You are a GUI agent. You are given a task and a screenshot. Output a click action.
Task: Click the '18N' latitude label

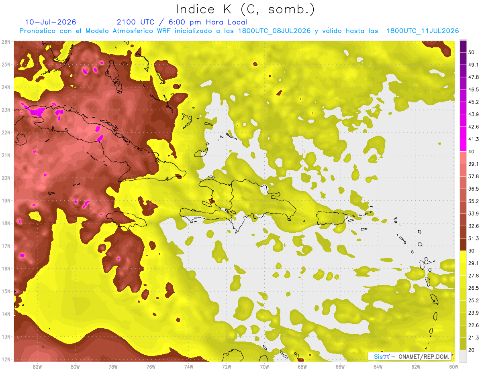point(6,223)
